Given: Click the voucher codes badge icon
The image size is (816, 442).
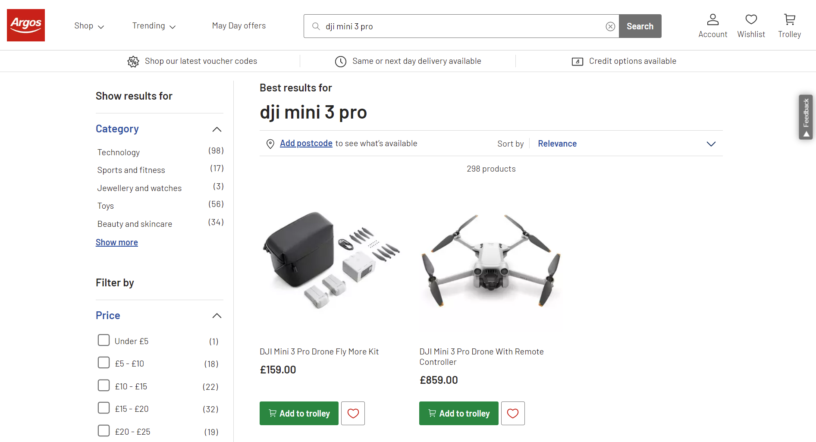Looking at the screenshot, I should point(133,62).
